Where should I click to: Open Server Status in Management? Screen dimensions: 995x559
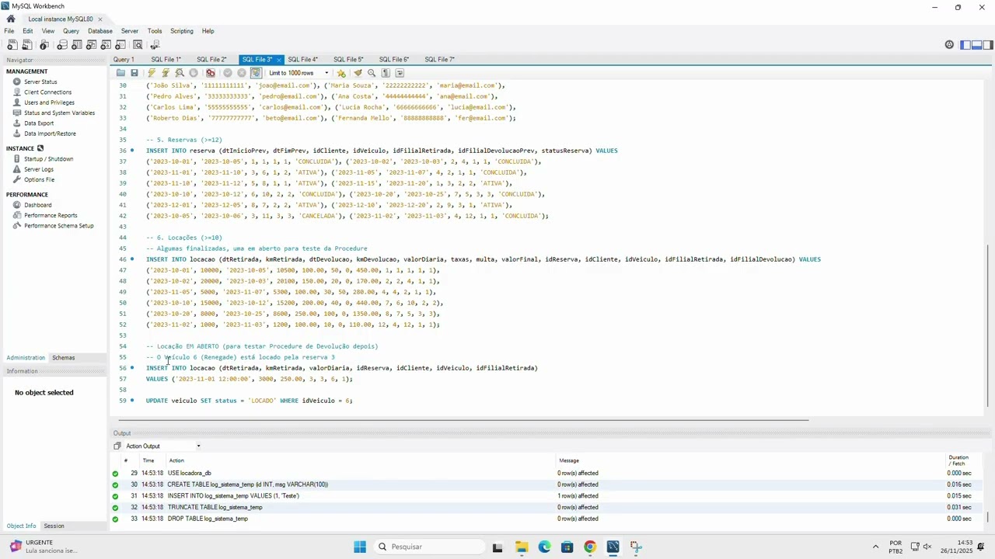(x=40, y=82)
